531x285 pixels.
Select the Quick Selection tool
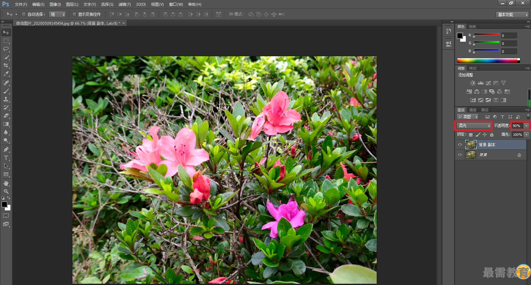[x=6, y=57]
